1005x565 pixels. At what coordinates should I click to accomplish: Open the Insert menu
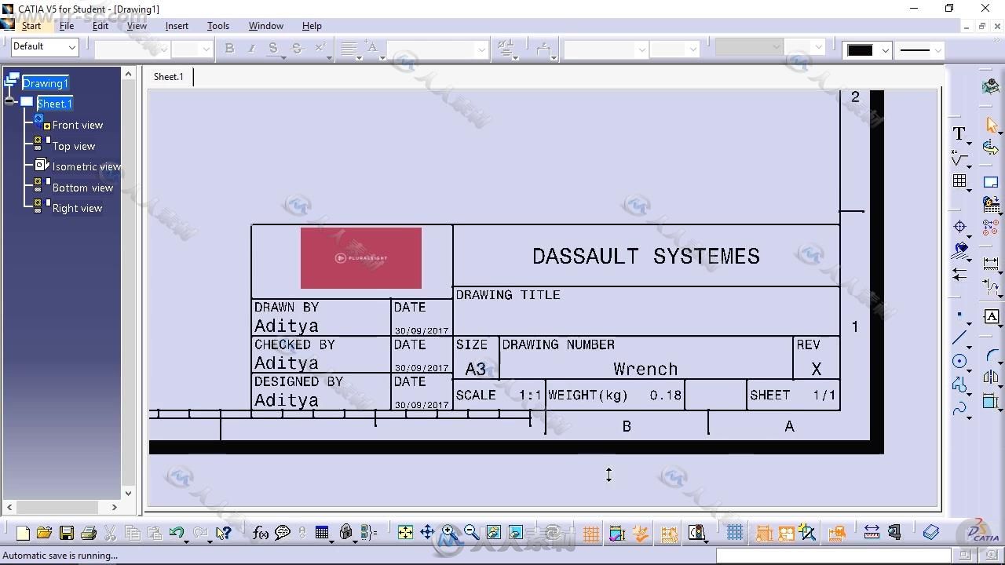pos(177,26)
